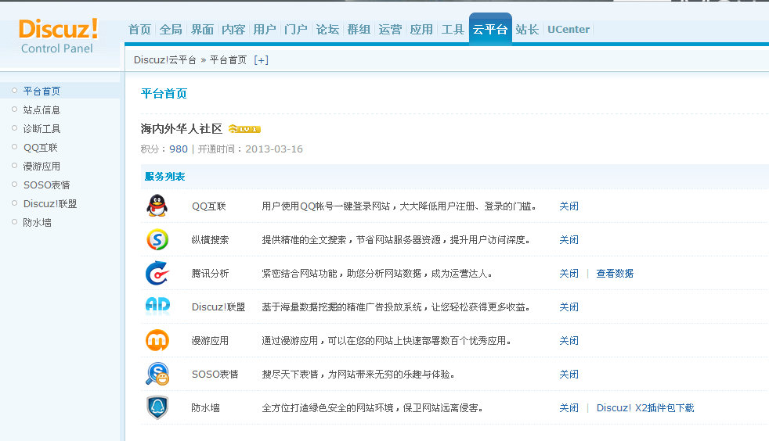Open 诊断工具 in the sidebar

click(x=42, y=129)
